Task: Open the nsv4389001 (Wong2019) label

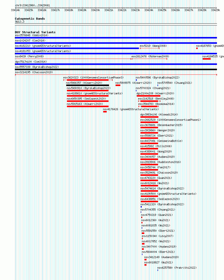Action: click(156, 152)
